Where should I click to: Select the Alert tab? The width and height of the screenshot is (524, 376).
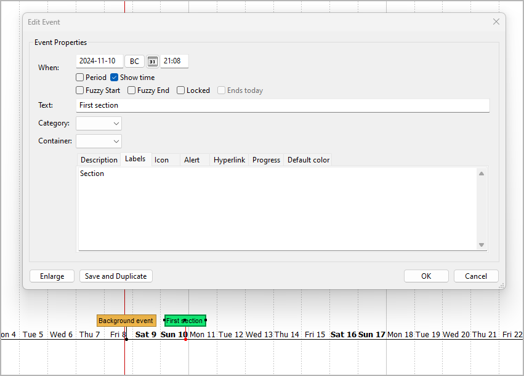[x=191, y=159]
